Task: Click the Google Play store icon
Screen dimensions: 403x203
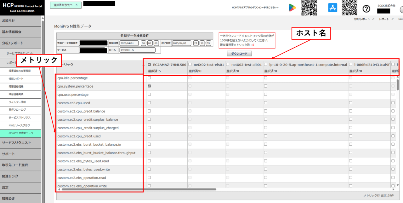Action: tap(292, 8)
